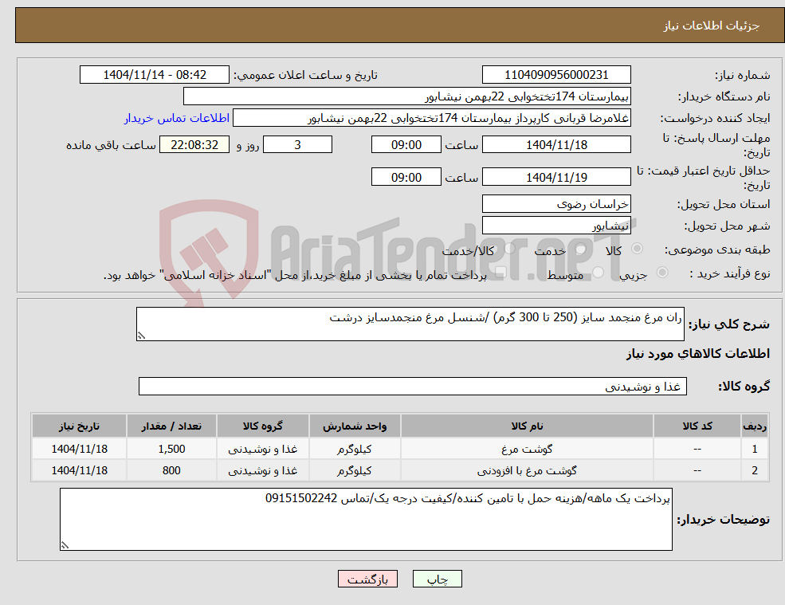Click the request creator name field
785x605 pixels.
pyautogui.click(x=431, y=118)
